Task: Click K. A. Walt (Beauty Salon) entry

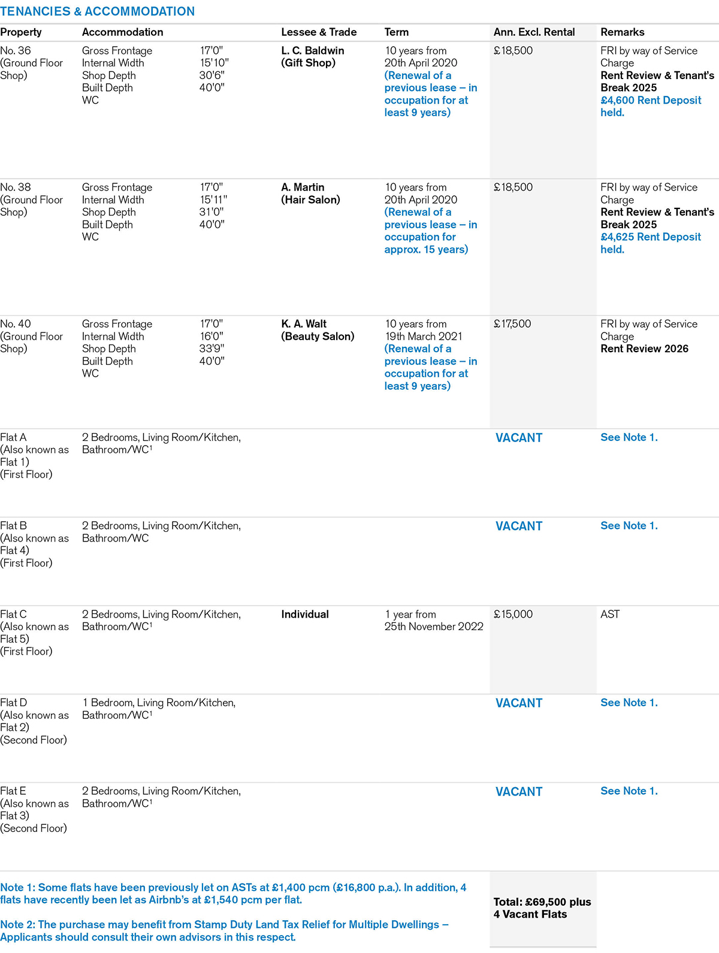Action: coord(318,330)
